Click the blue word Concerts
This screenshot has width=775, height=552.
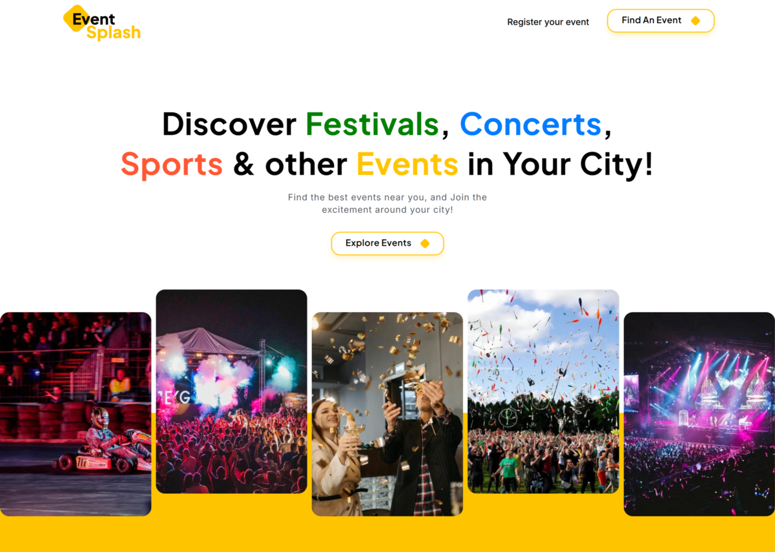(x=530, y=124)
